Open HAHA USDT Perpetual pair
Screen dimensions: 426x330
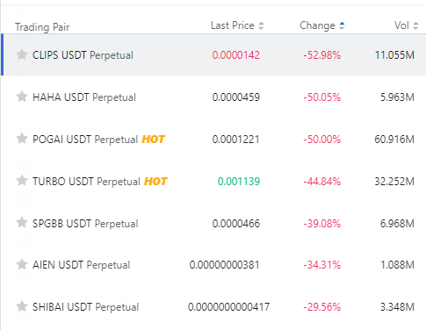point(84,97)
